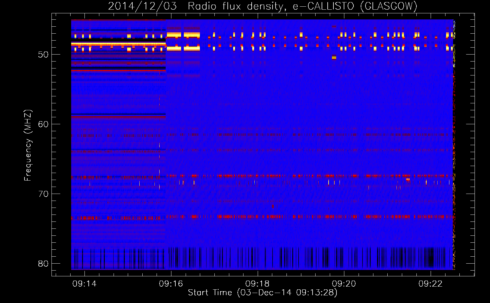The image size is (490, 303).
Task: Click the 09:18 time tick label
Action: click(x=257, y=284)
